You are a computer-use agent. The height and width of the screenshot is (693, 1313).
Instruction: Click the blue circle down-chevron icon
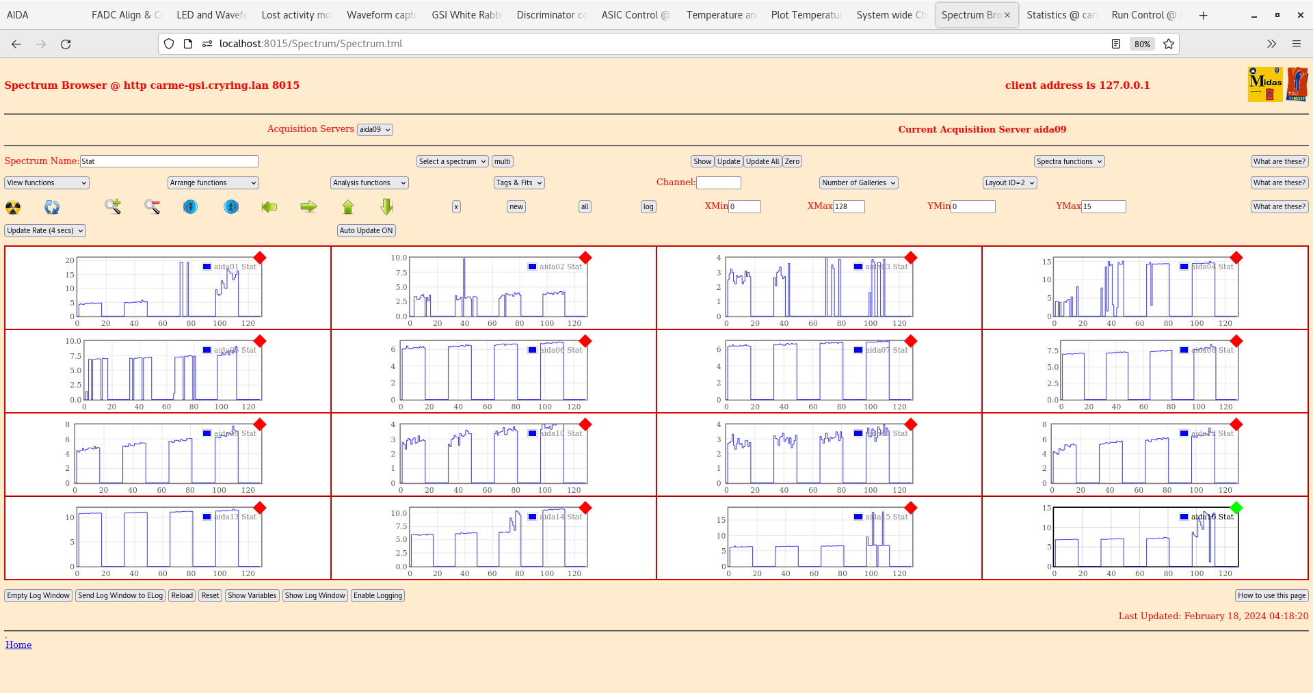tap(191, 206)
